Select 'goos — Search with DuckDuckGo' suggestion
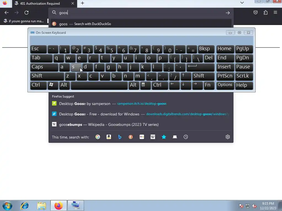This screenshot has height=211, width=282. click(141, 24)
